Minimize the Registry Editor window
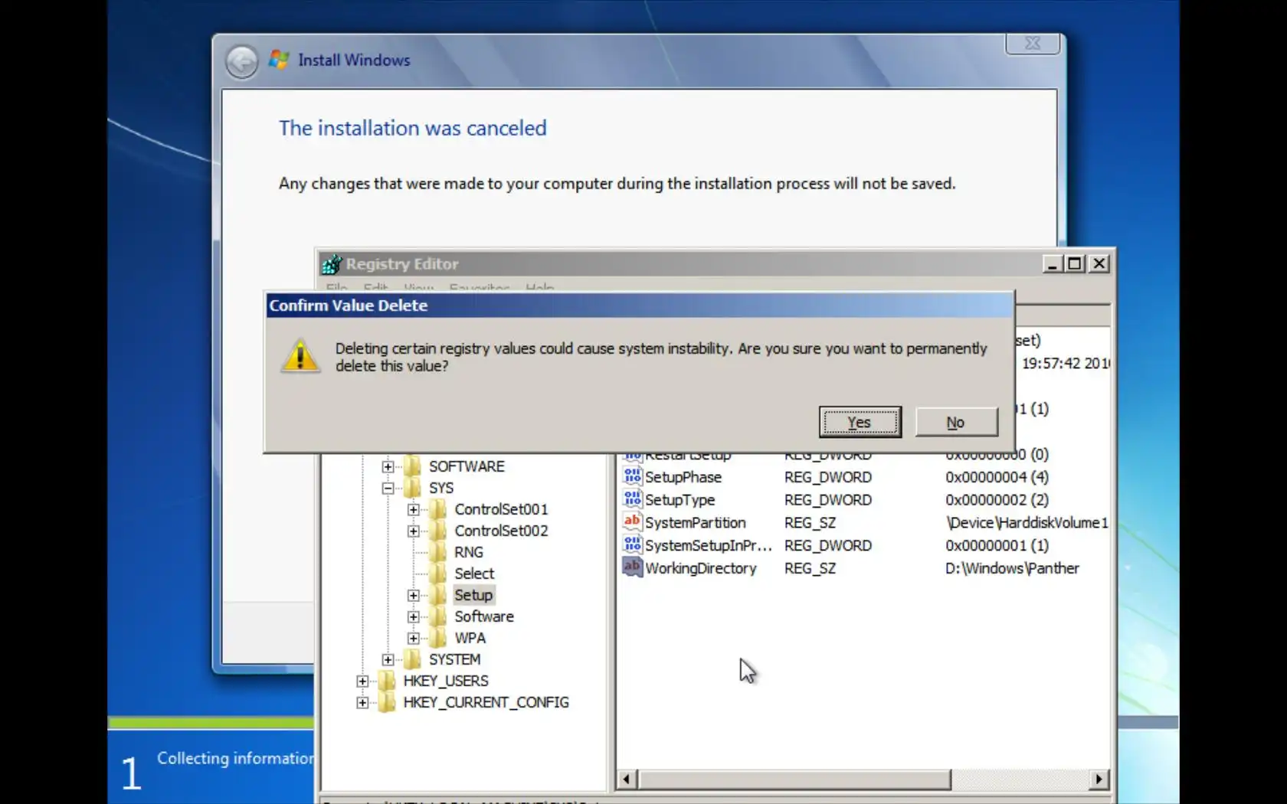 (x=1052, y=263)
